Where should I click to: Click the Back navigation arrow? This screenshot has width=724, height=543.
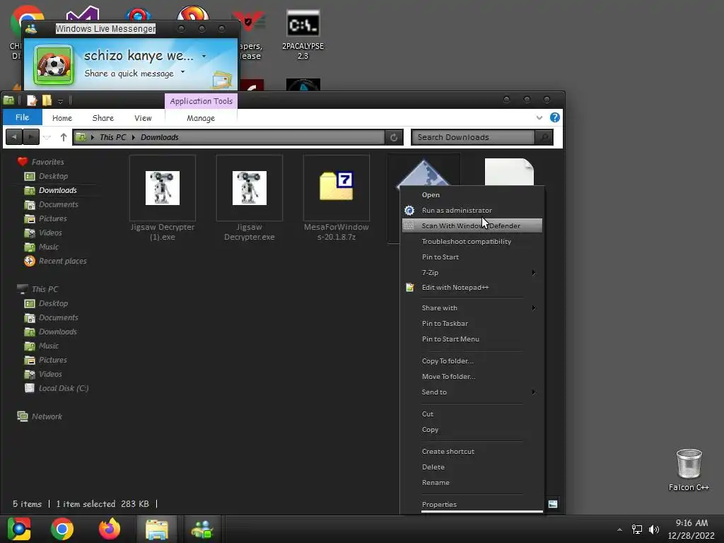14,136
